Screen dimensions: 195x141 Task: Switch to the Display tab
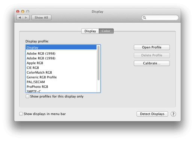coord(90,31)
